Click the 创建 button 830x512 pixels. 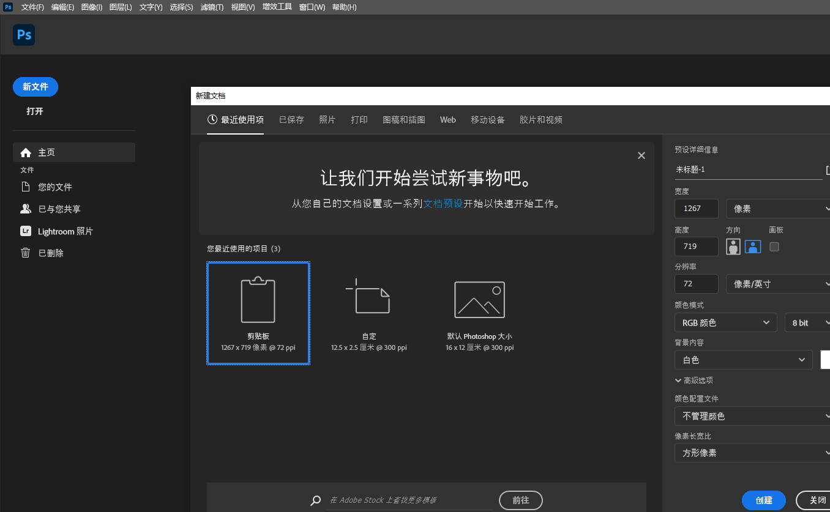click(764, 500)
